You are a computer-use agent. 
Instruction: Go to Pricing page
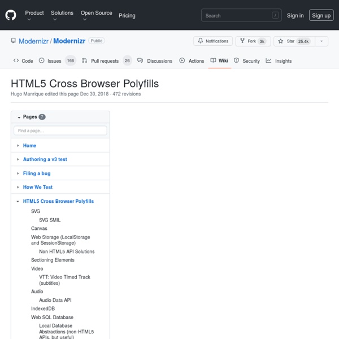click(127, 16)
